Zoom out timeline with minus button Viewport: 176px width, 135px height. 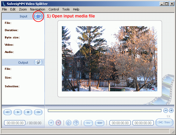click(165, 111)
